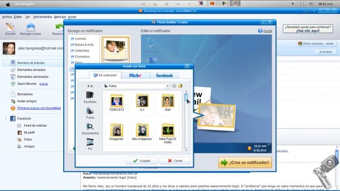
Task: Click Último respaldo: Jamás indicator
Action: click(x=317, y=44)
